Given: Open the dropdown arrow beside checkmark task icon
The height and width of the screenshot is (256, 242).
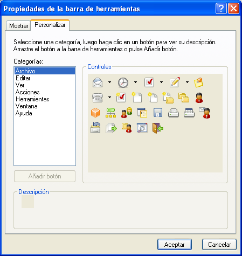Looking at the screenshot, I should click(x=161, y=82).
